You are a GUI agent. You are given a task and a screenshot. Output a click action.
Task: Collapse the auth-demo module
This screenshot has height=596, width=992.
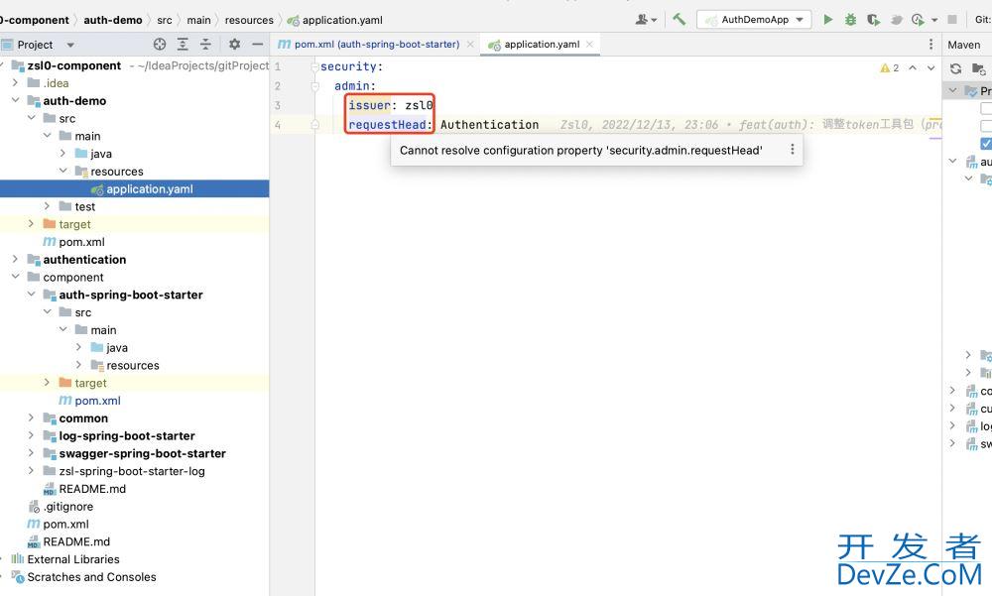tap(15, 100)
